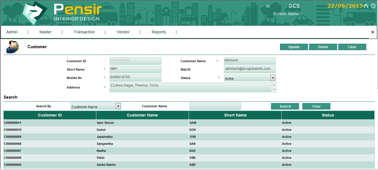Click Clear button beside Search
The height and width of the screenshot is (170, 378).
point(316,106)
